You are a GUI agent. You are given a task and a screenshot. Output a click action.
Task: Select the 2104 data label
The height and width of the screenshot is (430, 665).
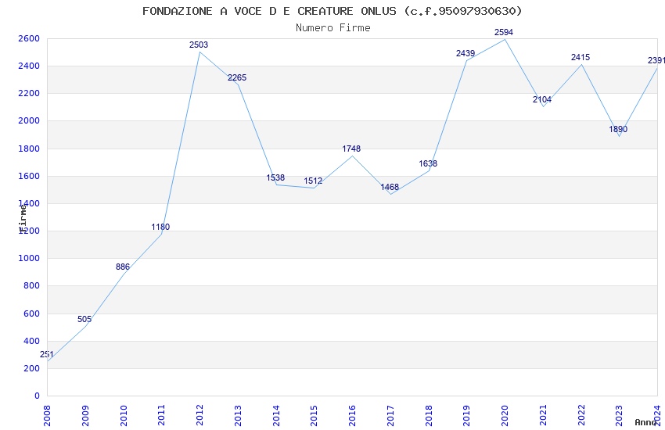click(542, 99)
